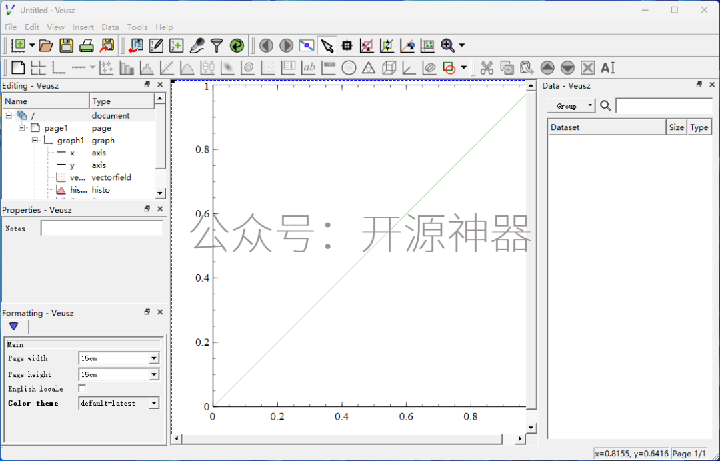
Task: Click the Copy widget icon
Action: tap(507, 68)
